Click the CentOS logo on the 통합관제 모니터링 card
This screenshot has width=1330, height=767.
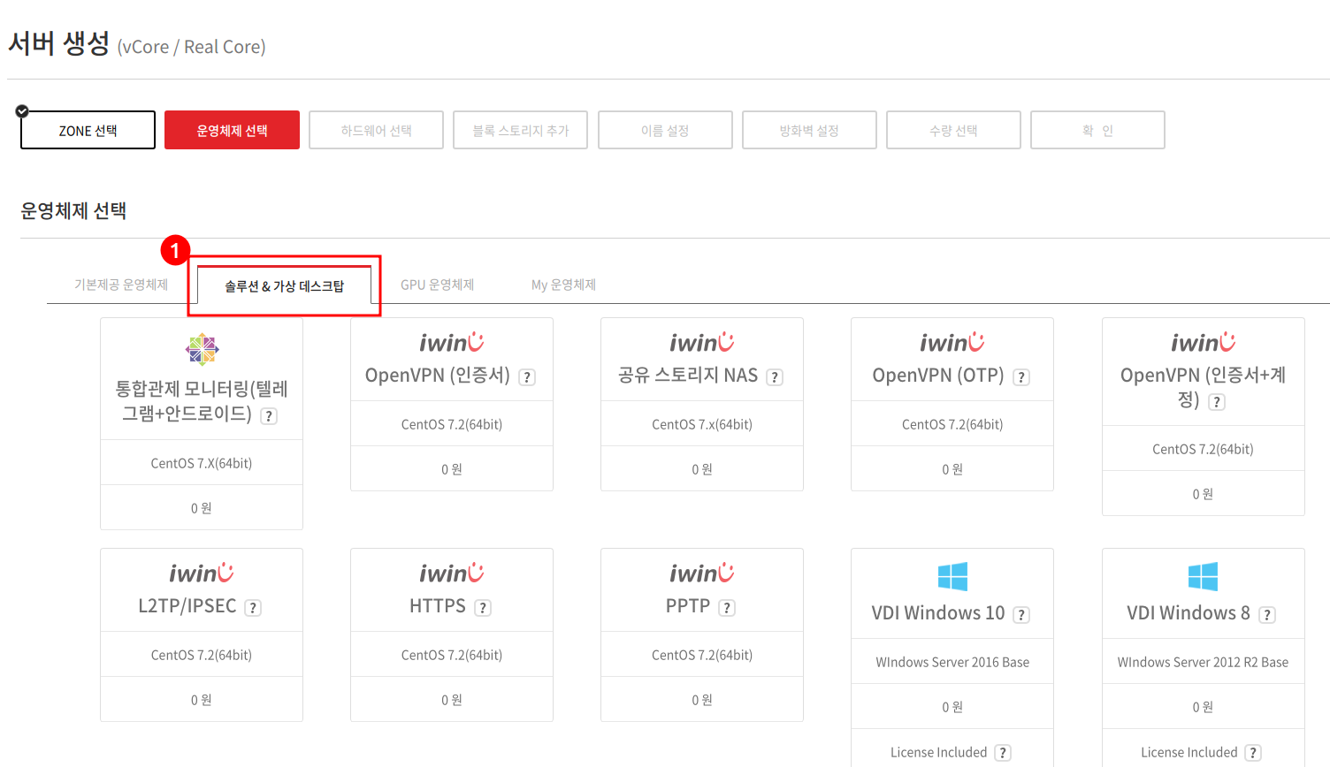(x=202, y=350)
